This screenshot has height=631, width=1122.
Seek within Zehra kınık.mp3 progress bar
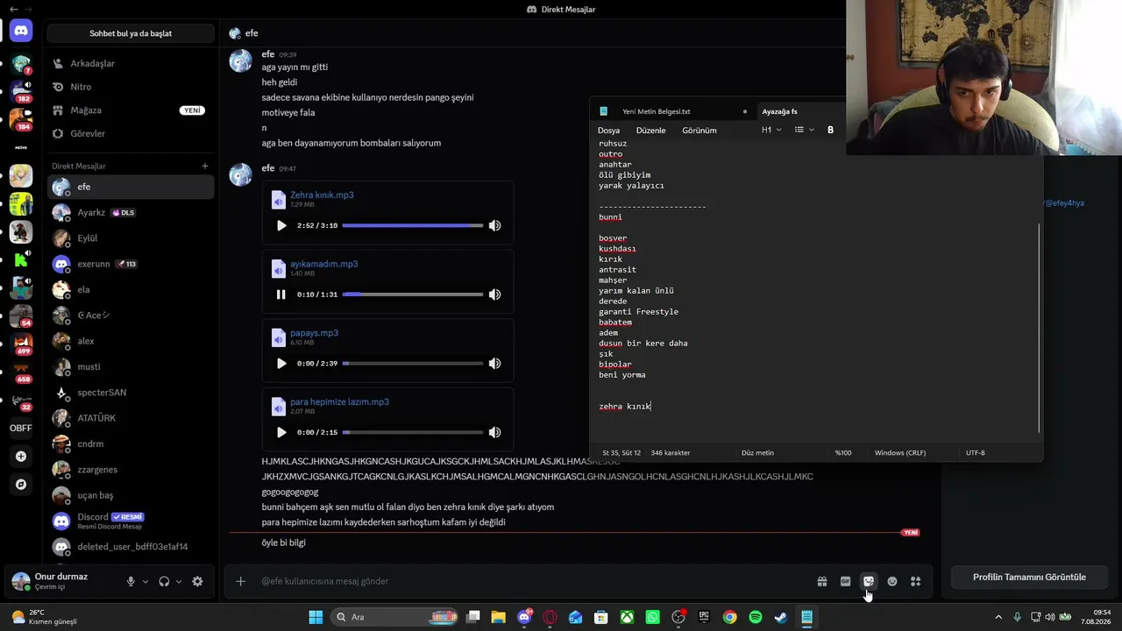pos(413,225)
